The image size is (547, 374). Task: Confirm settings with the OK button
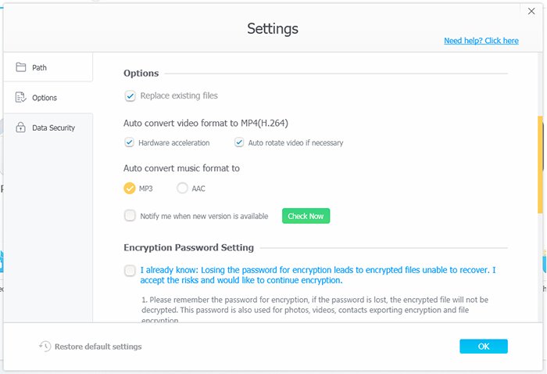pyautogui.click(x=484, y=347)
